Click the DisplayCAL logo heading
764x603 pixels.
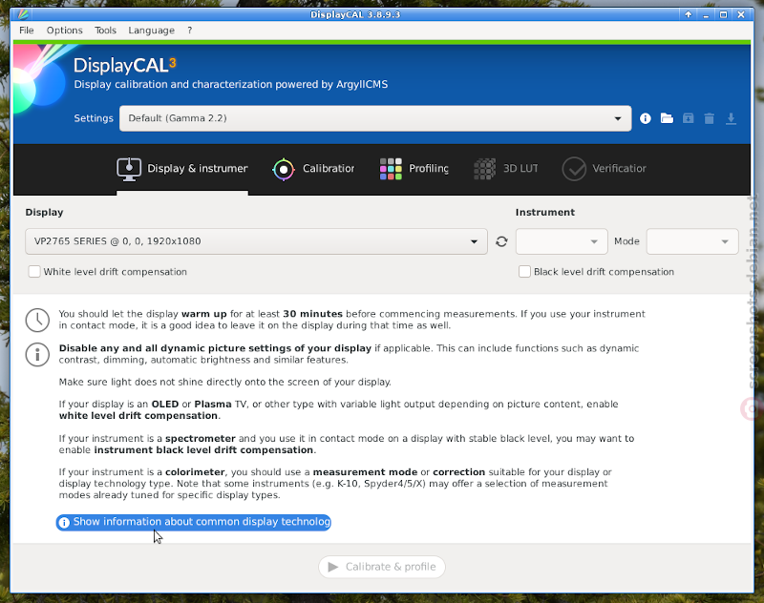coord(125,65)
